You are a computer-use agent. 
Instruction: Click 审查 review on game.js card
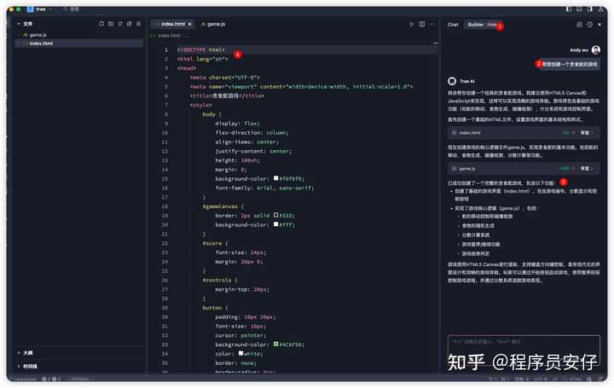(x=586, y=168)
